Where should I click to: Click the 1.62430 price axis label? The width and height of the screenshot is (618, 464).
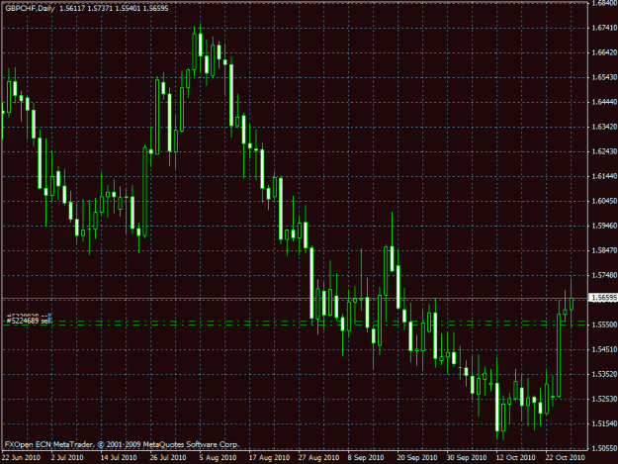pos(604,151)
